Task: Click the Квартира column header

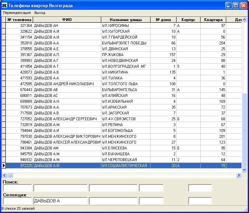Action: point(213,20)
